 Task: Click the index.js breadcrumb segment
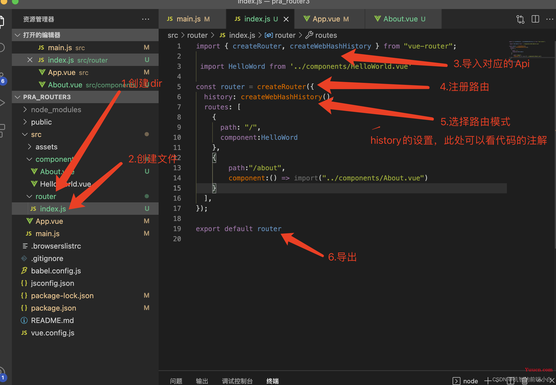coord(237,35)
